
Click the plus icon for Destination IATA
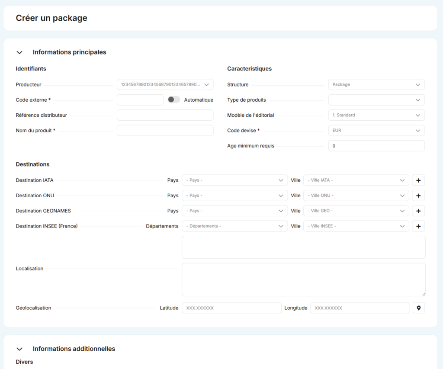[418, 180]
